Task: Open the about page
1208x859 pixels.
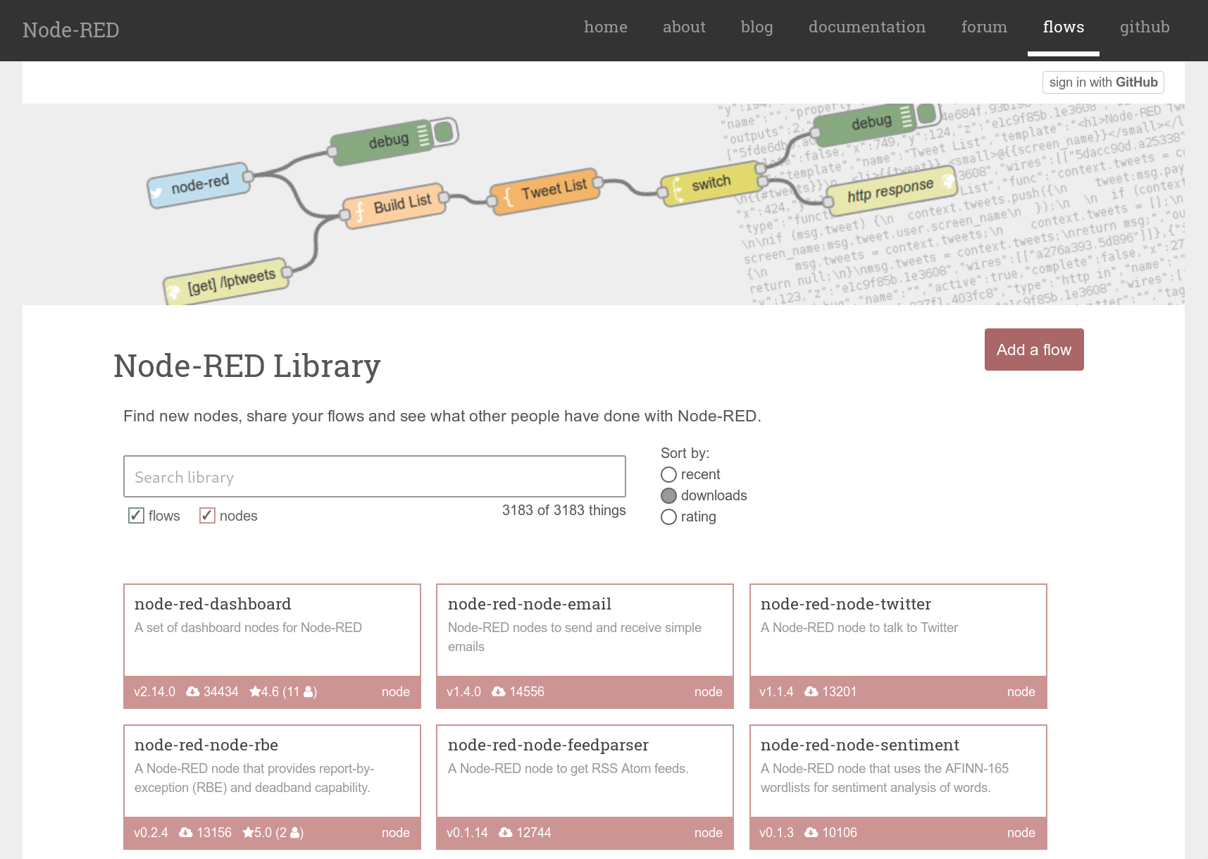Action: pos(684,27)
